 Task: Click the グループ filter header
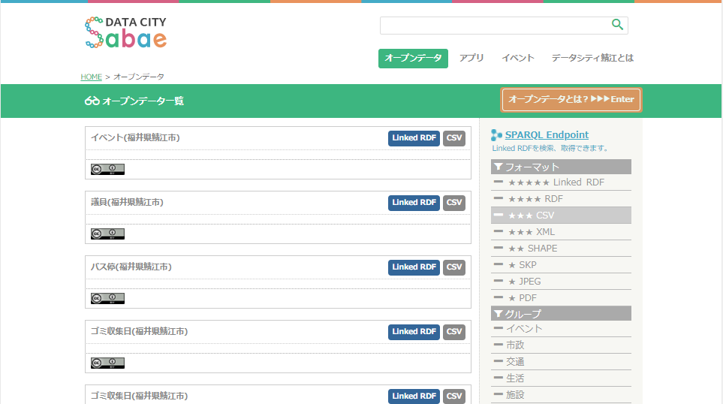pos(561,314)
